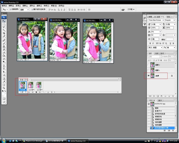Show layer 圖層 1 via its visibility box
Viewport: 179px width, 143px height.
(149, 70)
